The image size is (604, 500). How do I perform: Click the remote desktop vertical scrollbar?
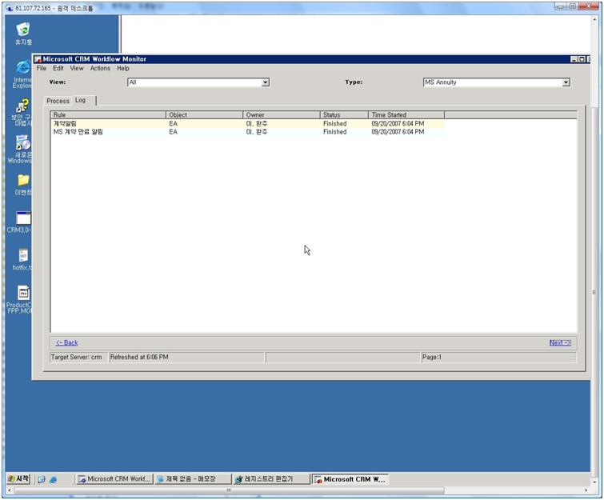tap(594, 292)
